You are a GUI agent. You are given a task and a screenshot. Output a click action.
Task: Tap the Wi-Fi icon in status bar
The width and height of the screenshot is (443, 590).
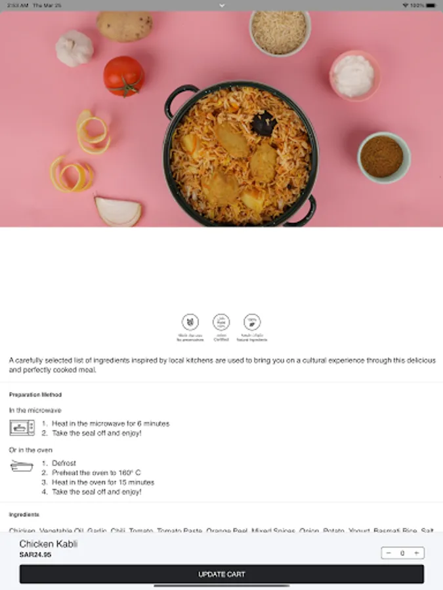click(406, 5)
